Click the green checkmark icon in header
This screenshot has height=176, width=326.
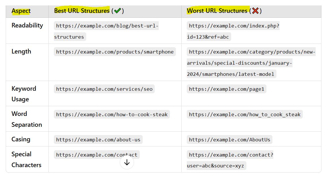pos(117,11)
